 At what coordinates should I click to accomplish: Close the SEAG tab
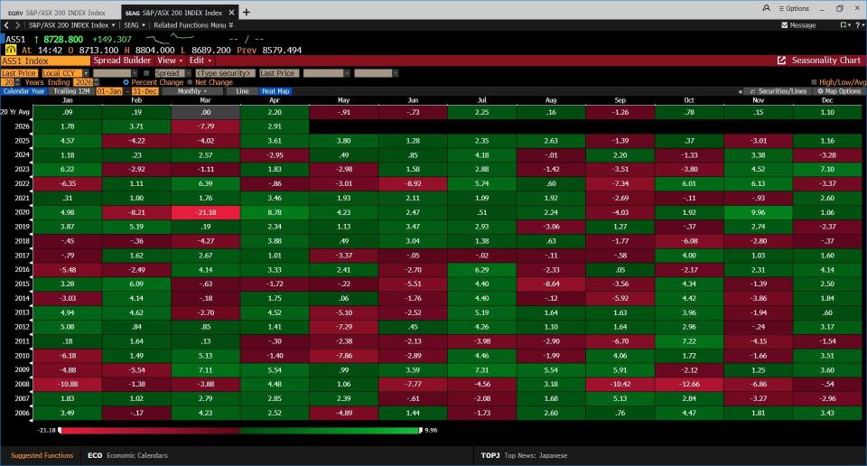click(x=232, y=12)
